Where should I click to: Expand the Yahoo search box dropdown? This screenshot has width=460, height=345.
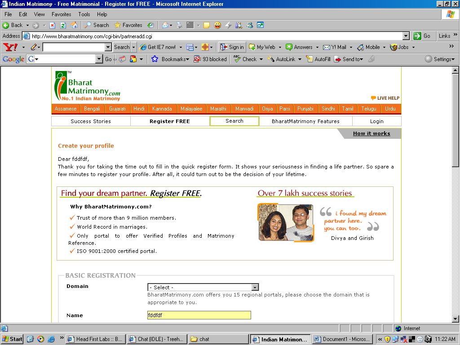pyautogui.click(x=108, y=47)
